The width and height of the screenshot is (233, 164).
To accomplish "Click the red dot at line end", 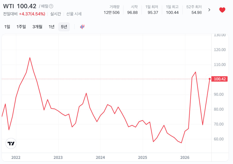I will click(x=210, y=79).
